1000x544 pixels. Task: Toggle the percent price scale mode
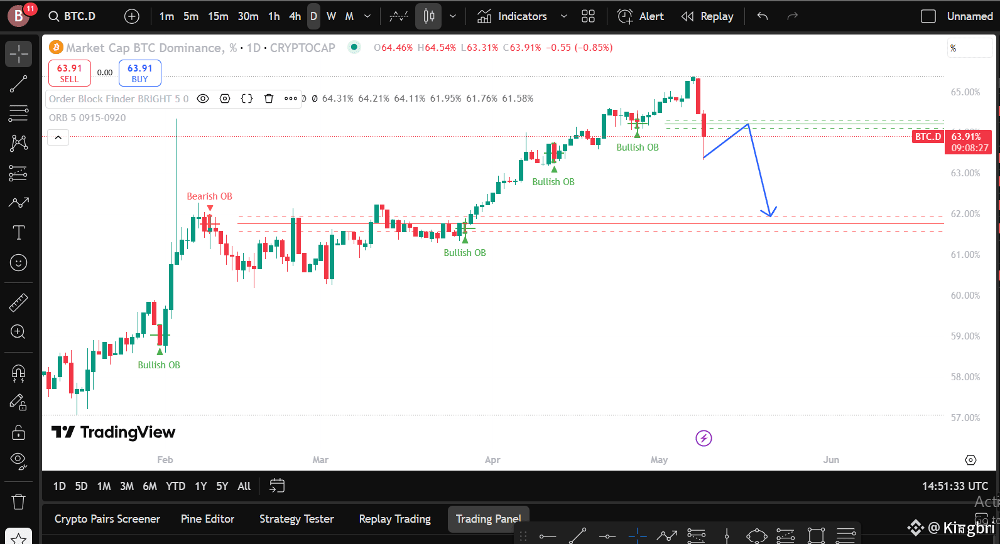click(x=970, y=48)
